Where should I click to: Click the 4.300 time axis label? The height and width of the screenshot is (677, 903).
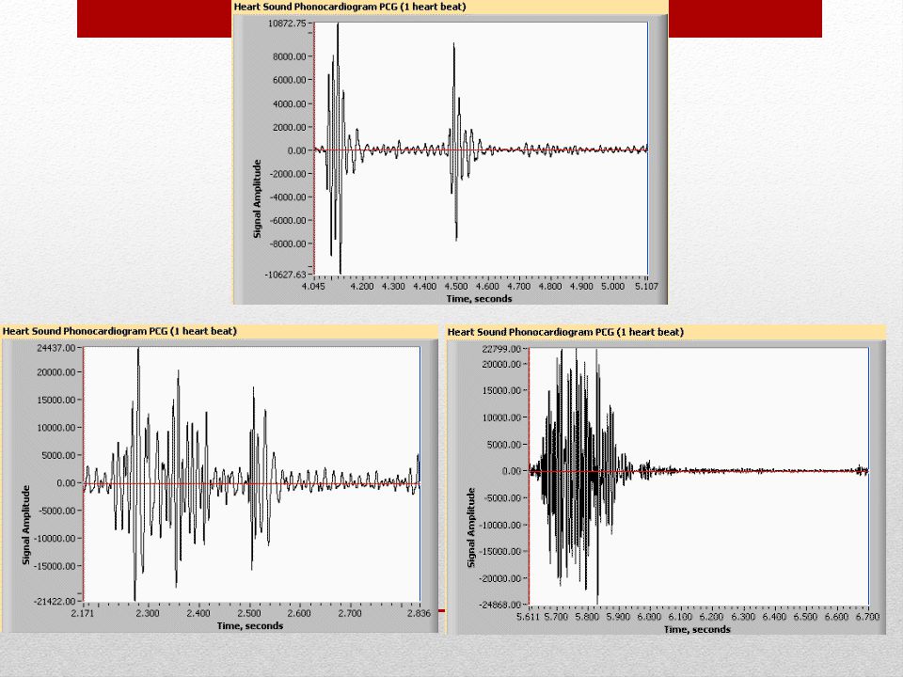[393, 286]
